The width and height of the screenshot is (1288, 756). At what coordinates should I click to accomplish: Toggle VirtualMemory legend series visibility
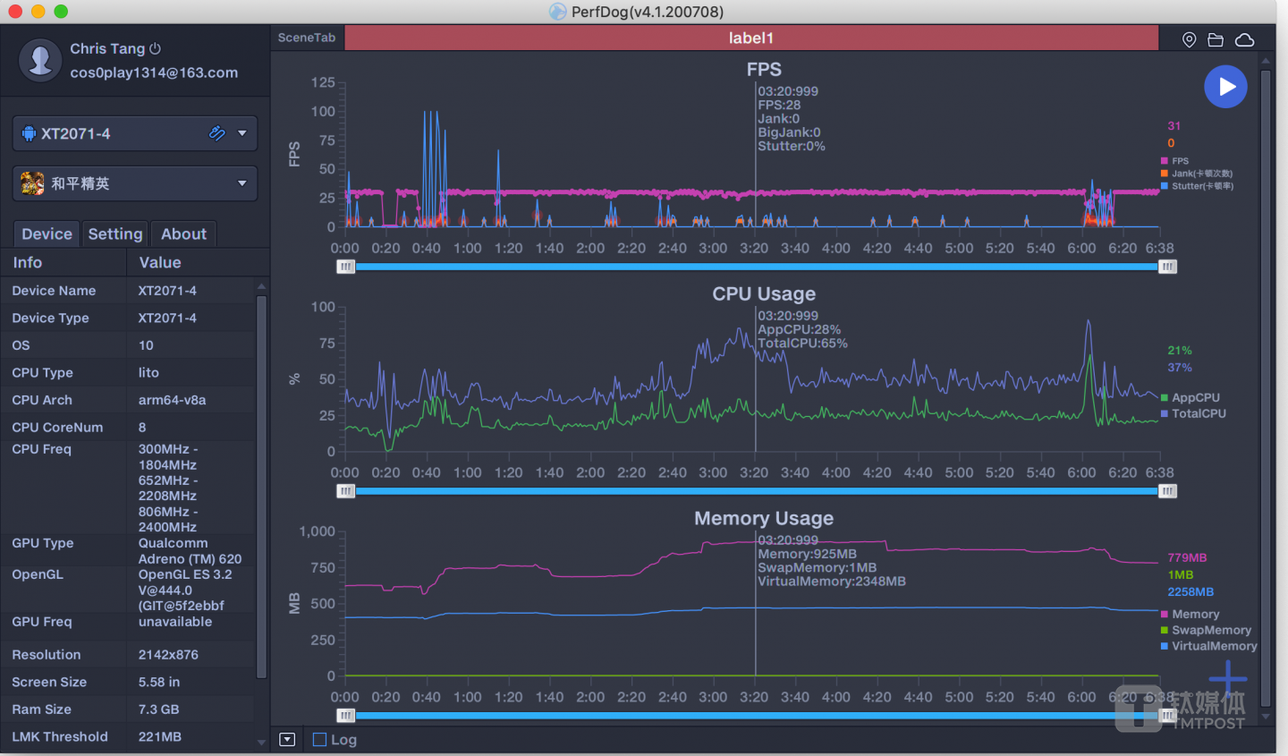(1214, 646)
